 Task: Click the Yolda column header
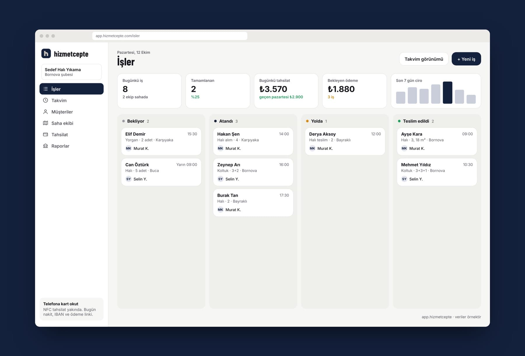click(x=316, y=121)
